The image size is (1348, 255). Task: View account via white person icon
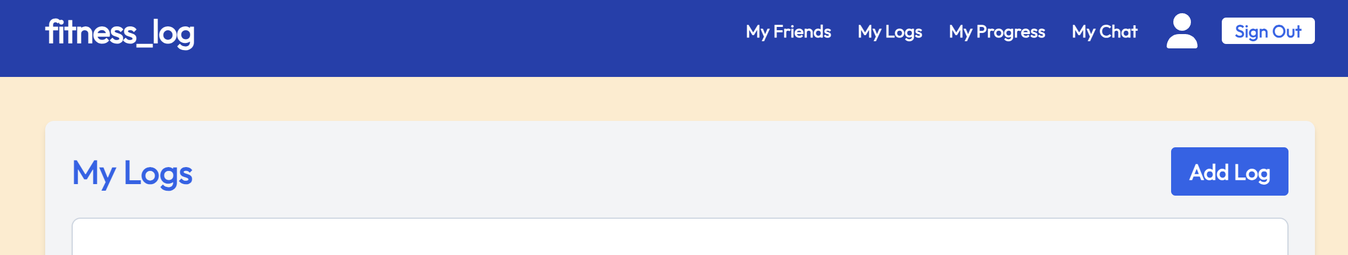1182,31
